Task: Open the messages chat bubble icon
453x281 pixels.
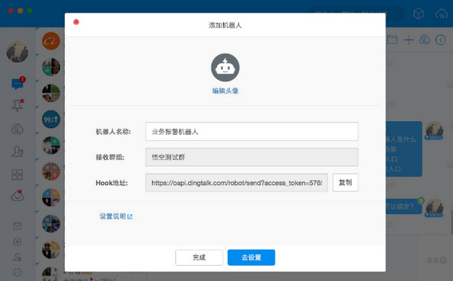Action: click(18, 84)
